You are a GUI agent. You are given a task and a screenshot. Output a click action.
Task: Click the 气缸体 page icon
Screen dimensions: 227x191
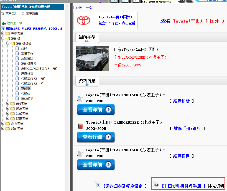point(17,93)
